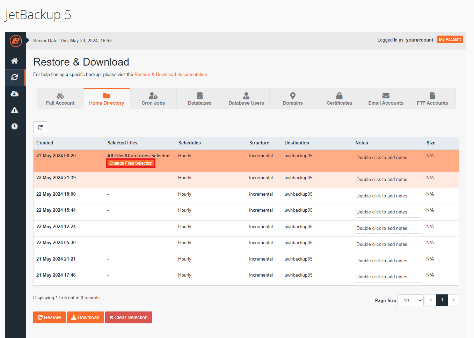The image size is (474, 338).
Task: Select the 22 May 2024 15:44 backup
Action: pos(246,212)
